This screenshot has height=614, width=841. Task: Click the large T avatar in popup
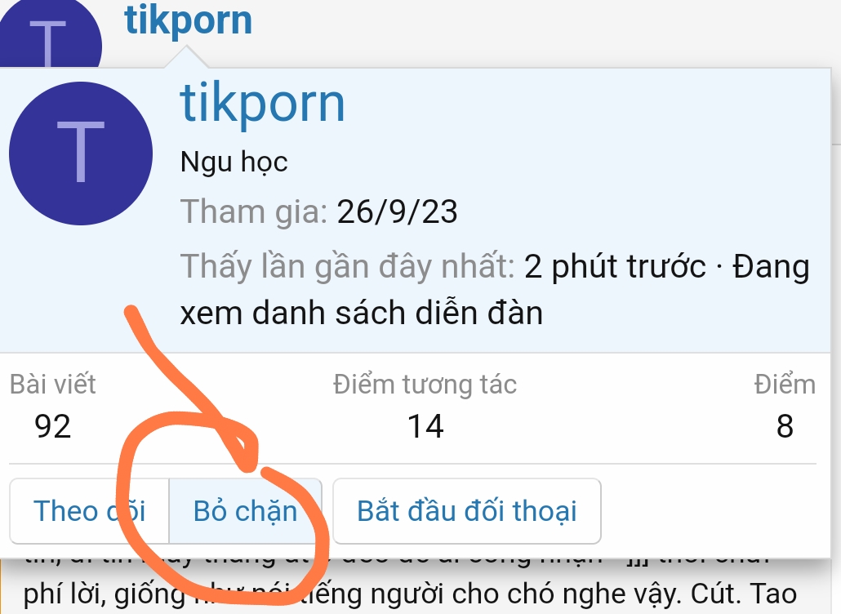click(x=81, y=153)
